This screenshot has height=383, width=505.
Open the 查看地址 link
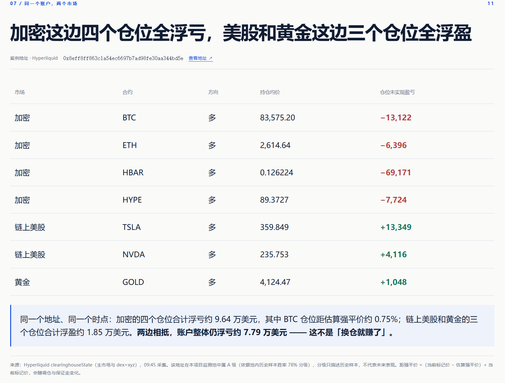click(201, 58)
